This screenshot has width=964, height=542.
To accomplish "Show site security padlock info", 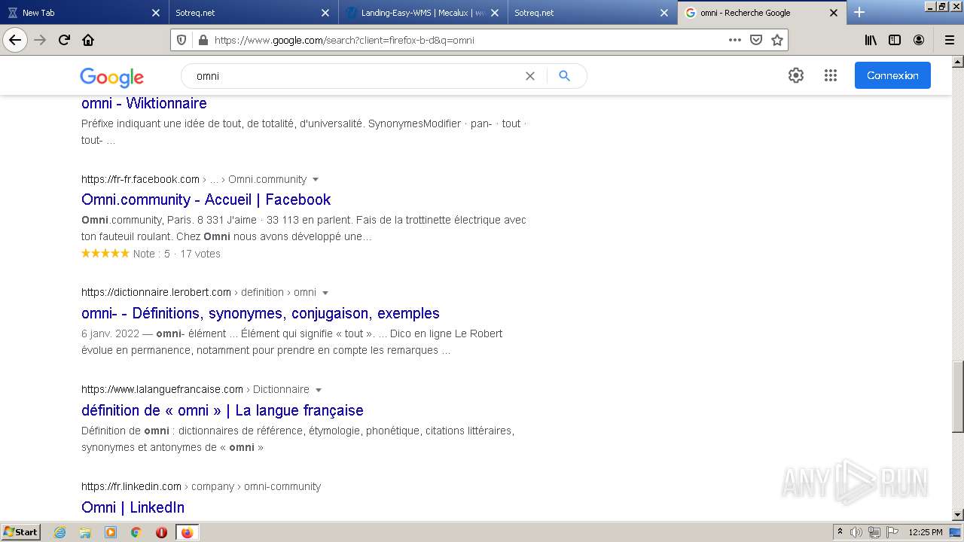I will click(203, 40).
